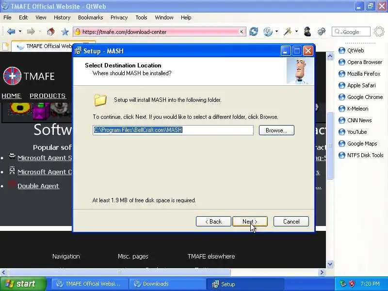
Task: Click the PRODUCTS link on TMAFE page
Action: [48, 96]
